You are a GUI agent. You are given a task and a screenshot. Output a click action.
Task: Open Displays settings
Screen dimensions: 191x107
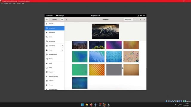click(54, 72)
